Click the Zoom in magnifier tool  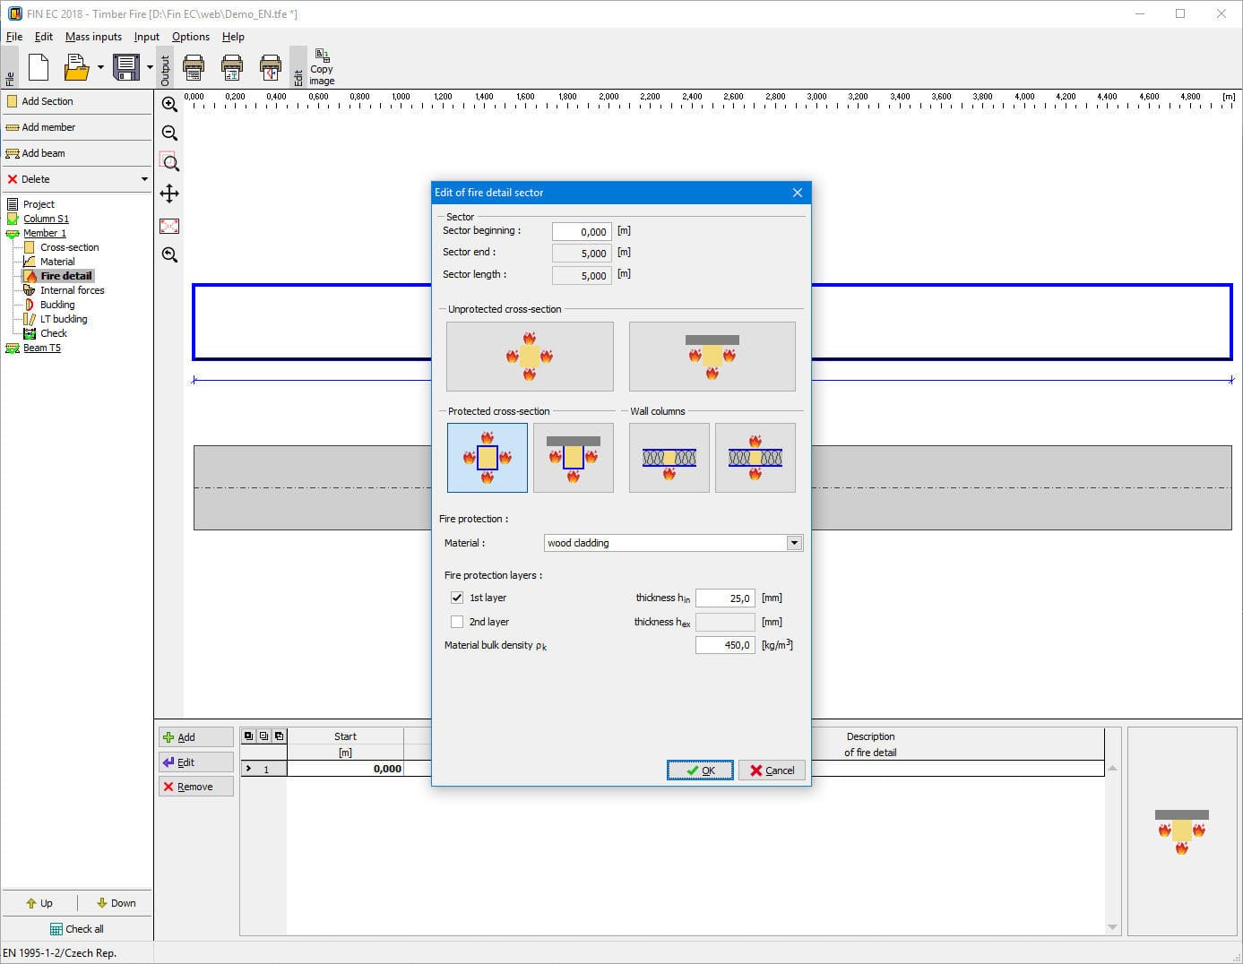click(169, 104)
